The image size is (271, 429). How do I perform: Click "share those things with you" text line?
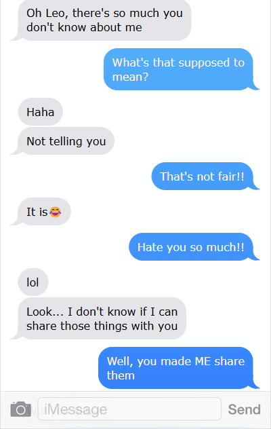pyautogui.click(x=102, y=326)
